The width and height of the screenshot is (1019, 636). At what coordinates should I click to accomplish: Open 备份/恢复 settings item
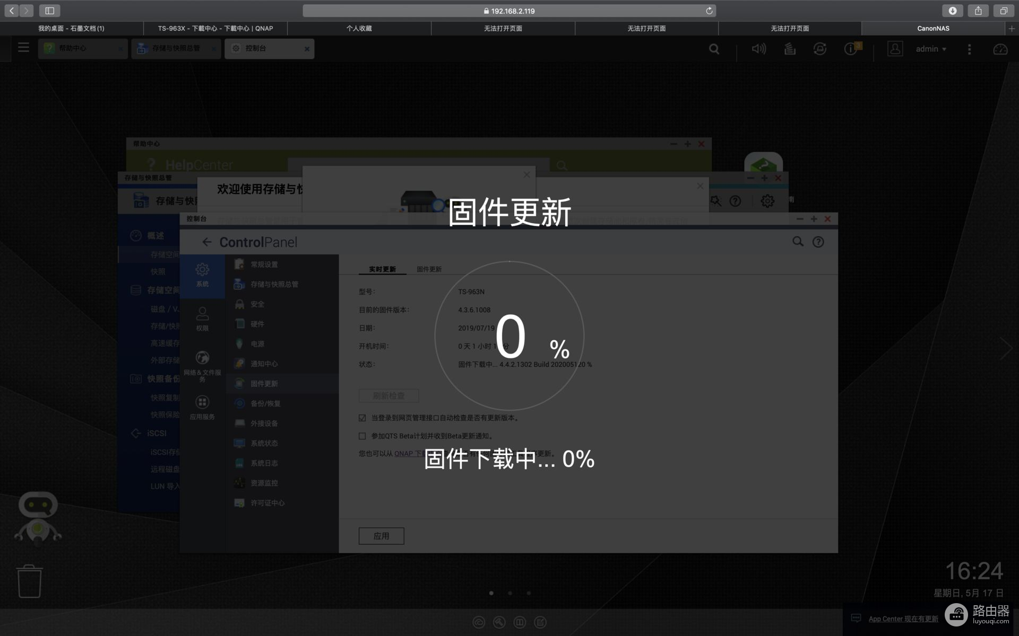282,403
